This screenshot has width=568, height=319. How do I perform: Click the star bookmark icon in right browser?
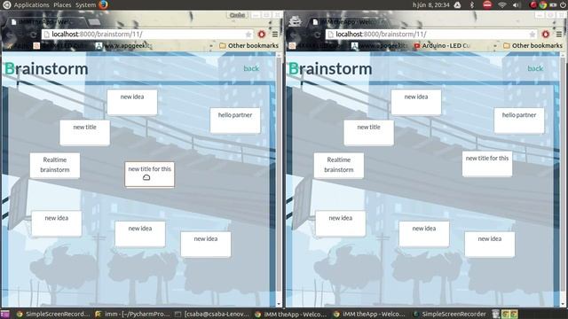coord(532,35)
